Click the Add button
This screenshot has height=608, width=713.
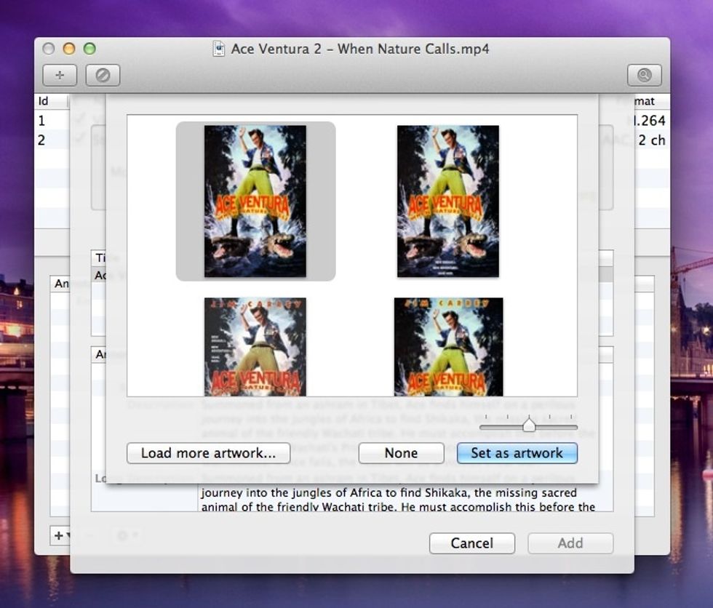pos(570,543)
